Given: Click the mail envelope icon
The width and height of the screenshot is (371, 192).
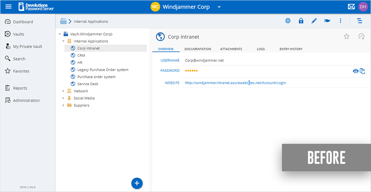Looking at the screenshot, I should point(351,7).
